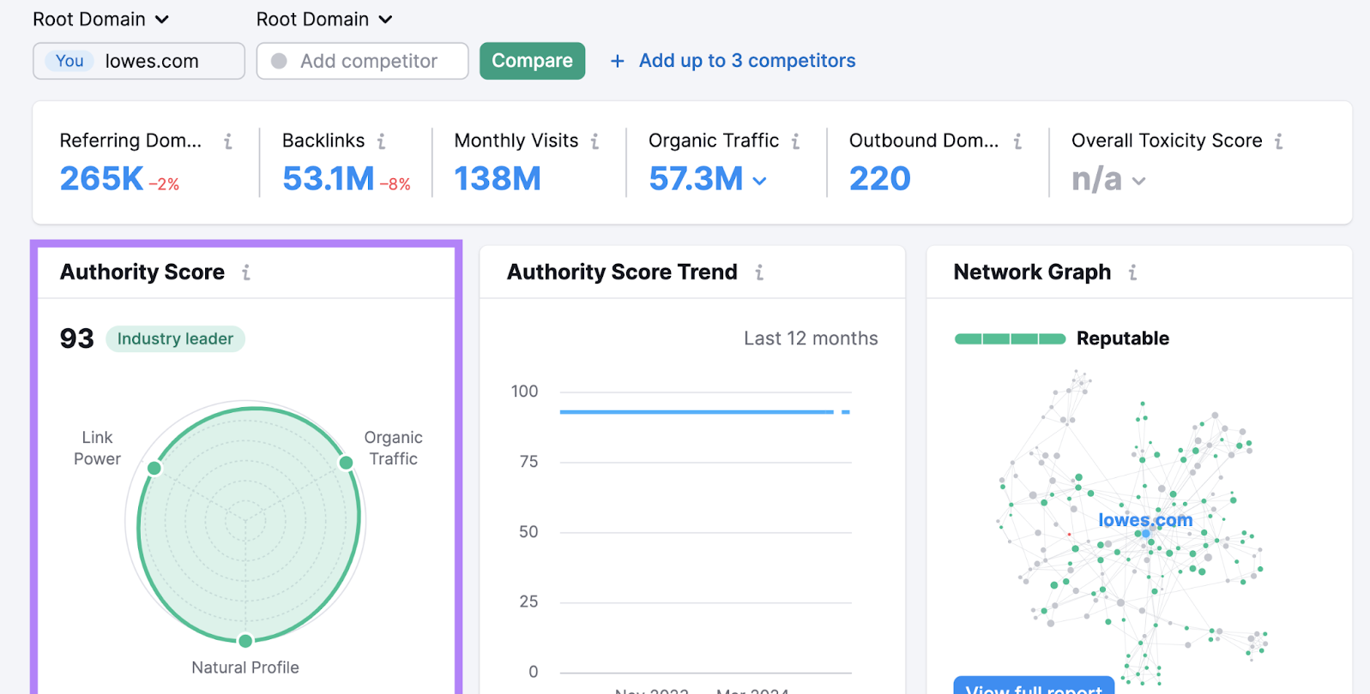Click Outbound Domains info icon
This screenshot has width=1370, height=694.
[1017, 141]
